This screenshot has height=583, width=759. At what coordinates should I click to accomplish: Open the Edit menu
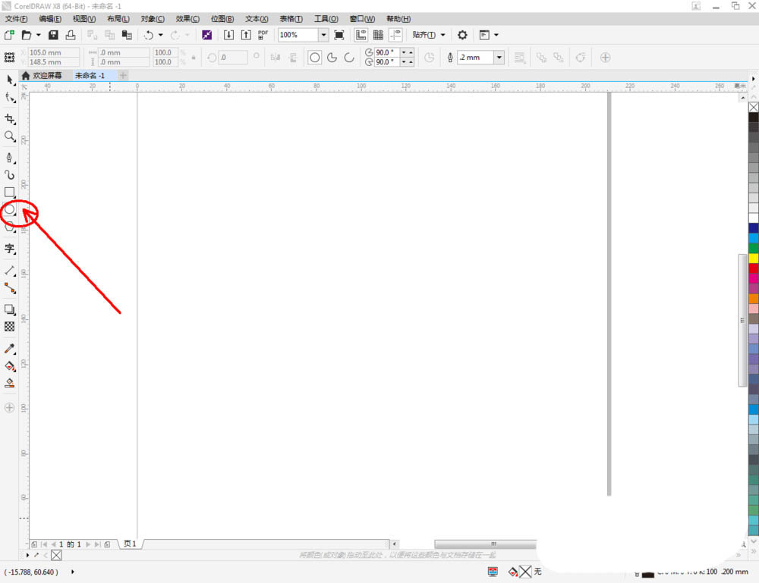50,19
